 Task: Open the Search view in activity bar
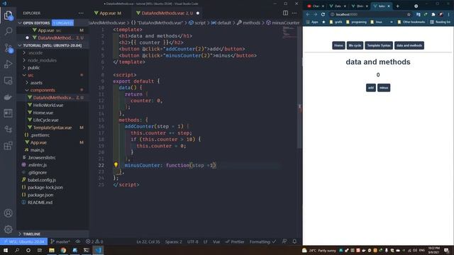[x=8, y=31]
